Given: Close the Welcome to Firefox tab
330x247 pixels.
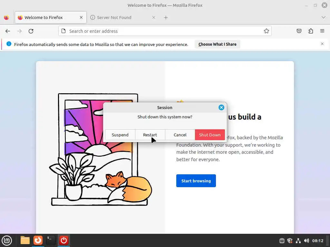Looking at the screenshot, I should coord(81,17).
